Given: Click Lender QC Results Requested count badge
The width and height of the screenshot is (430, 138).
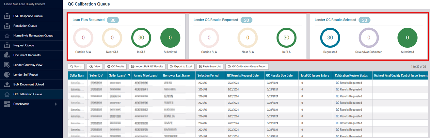Looking at the screenshot, I should point(247,20).
